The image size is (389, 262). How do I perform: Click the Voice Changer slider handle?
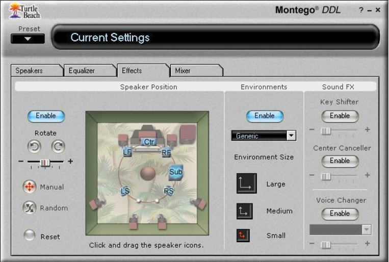(326, 245)
